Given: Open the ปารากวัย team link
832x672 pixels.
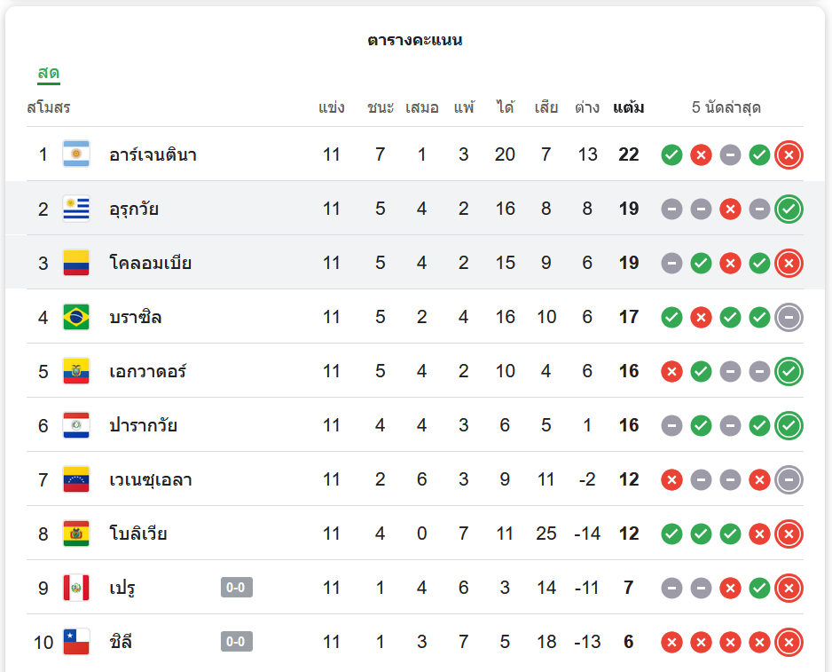Looking at the screenshot, I should tap(143, 426).
